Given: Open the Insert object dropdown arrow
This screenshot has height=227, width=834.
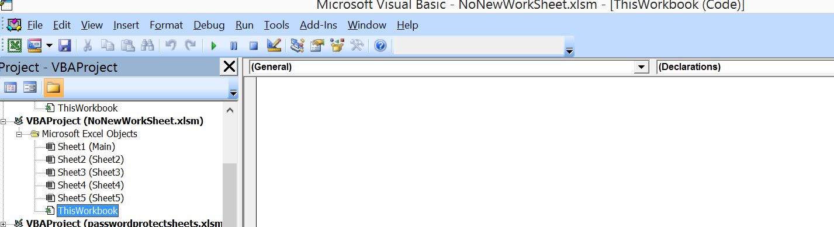Looking at the screenshot, I should coord(49,46).
